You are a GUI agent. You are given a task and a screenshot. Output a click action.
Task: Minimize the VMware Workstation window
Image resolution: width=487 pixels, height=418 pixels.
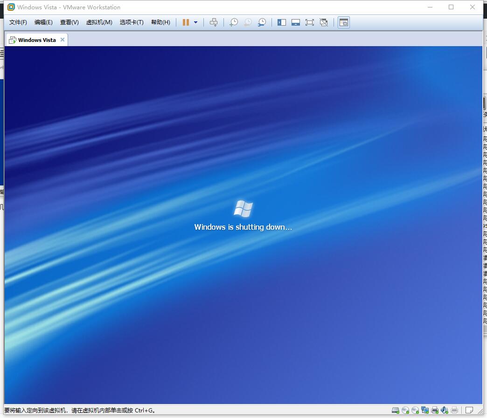(x=430, y=7)
